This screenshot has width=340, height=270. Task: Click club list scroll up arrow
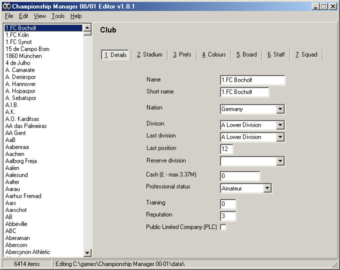[x=87, y=27]
